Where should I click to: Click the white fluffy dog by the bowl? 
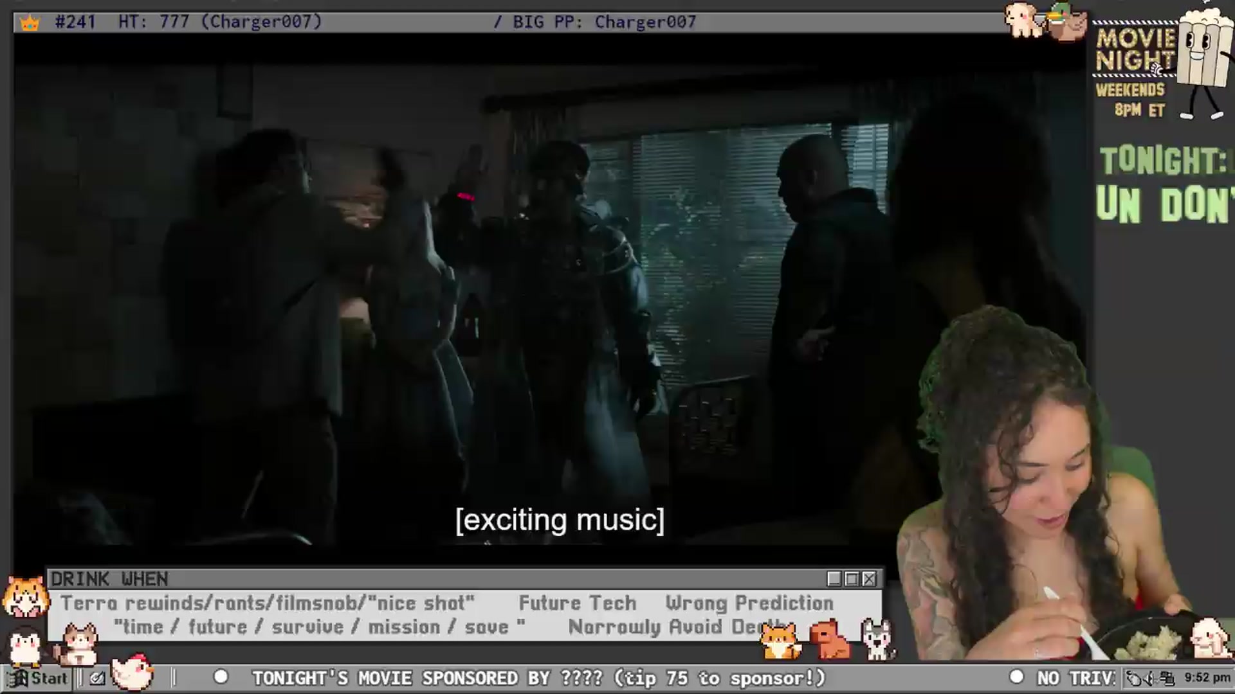tap(1209, 638)
